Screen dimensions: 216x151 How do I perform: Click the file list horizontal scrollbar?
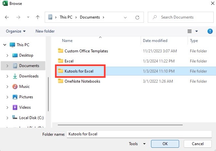click(120, 125)
